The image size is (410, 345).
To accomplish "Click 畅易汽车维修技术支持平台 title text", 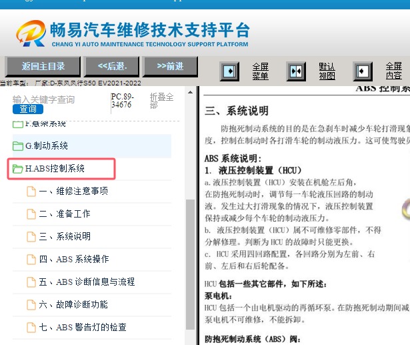I will [150, 30].
